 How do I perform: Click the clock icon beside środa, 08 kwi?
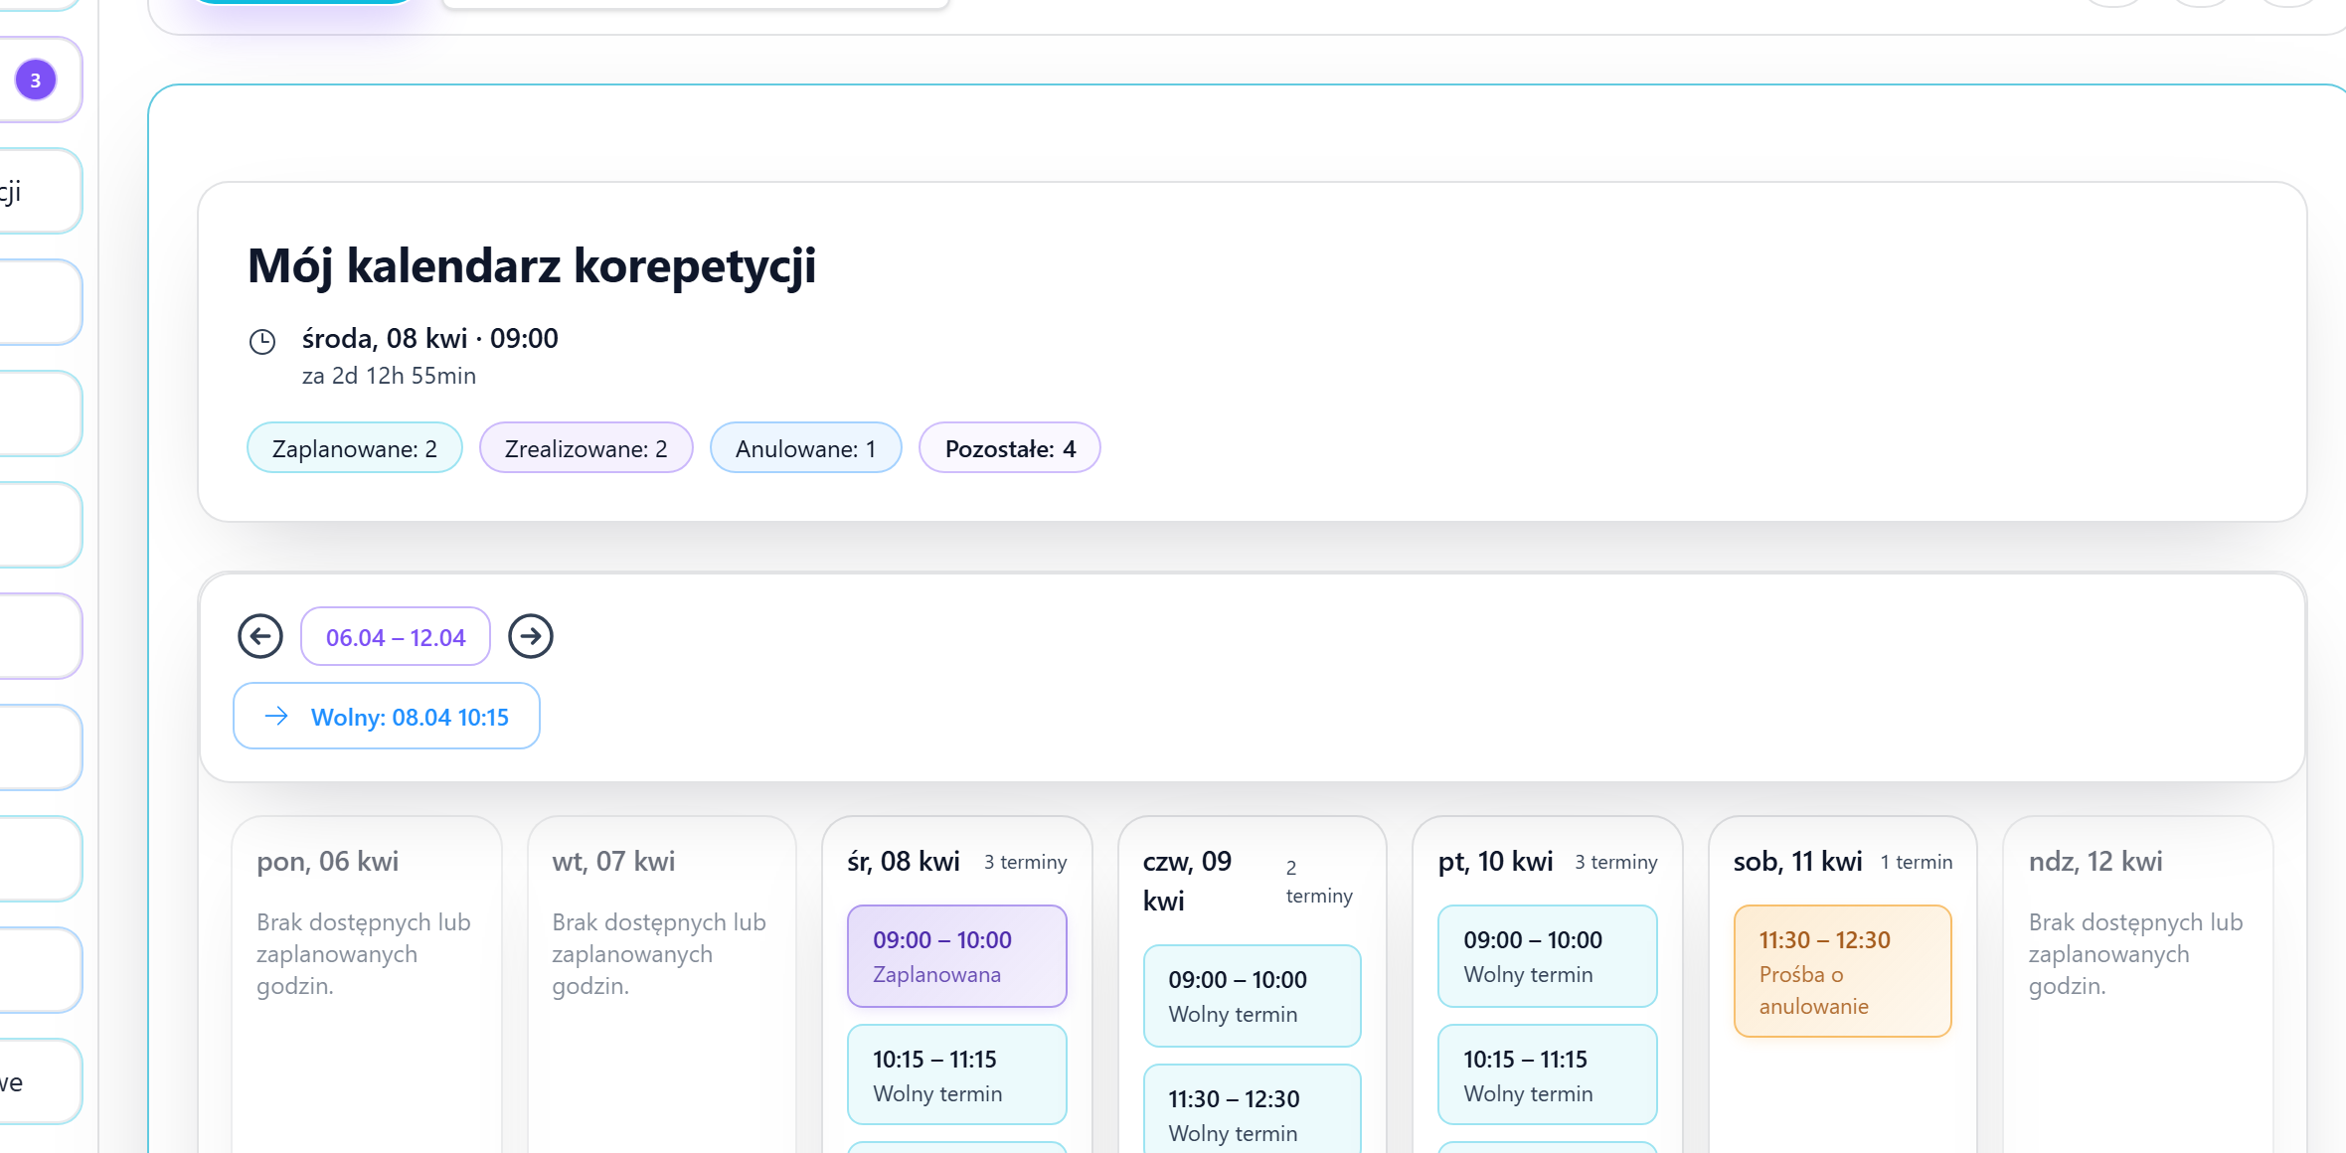pos(262,342)
